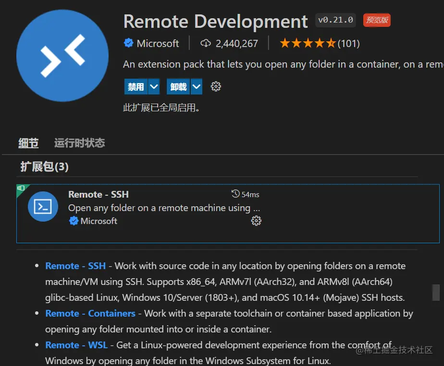The width and height of the screenshot is (444, 366).
Task: Click the Microsoft verified publisher badge in header
Action: (129, 43)
